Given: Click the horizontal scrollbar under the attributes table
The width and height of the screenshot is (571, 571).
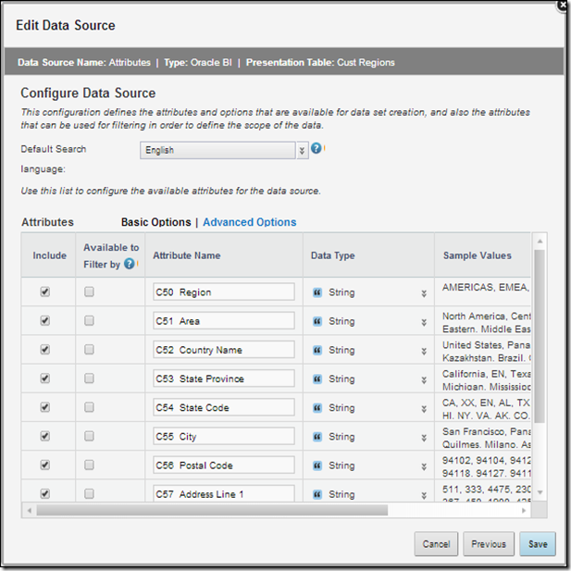Looking at the screenshot, I should pos(213,510).
